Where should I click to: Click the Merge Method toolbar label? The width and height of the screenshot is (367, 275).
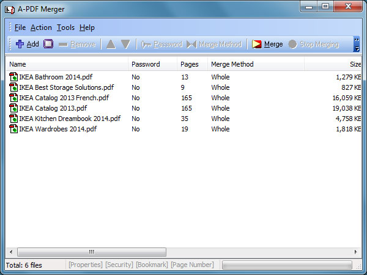pos(220,44)
